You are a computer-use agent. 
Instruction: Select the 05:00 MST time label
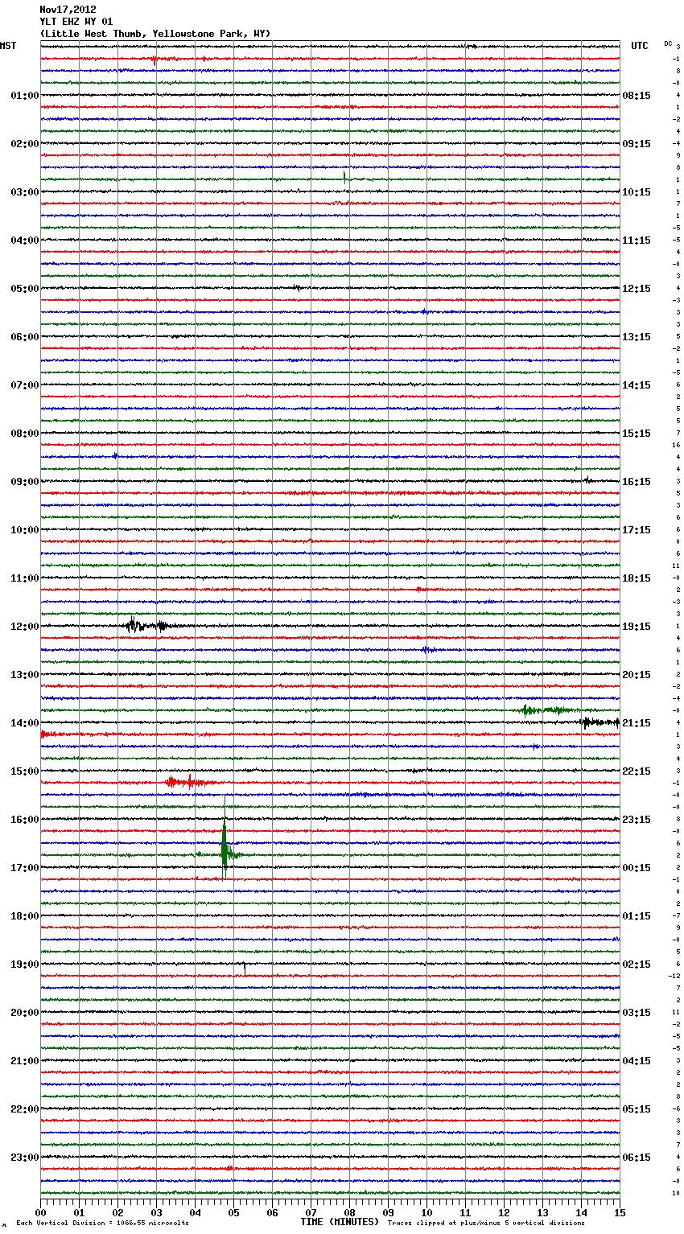(25, 289)
